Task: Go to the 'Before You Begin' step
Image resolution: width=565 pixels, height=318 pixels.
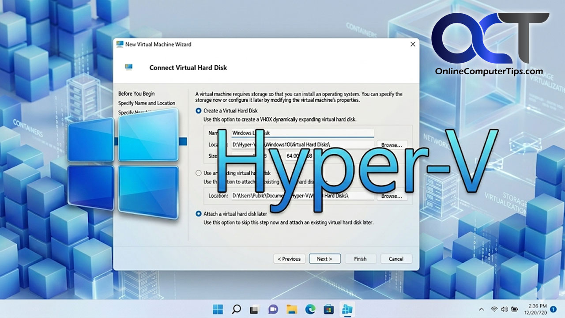Action: [x=136, y=94]
